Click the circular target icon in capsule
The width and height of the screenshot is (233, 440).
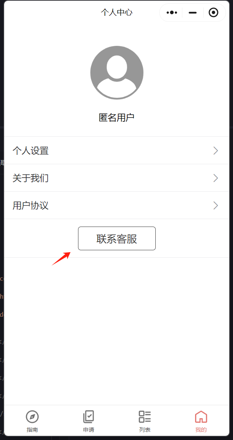pyautogui.click(x=213, y=13)
